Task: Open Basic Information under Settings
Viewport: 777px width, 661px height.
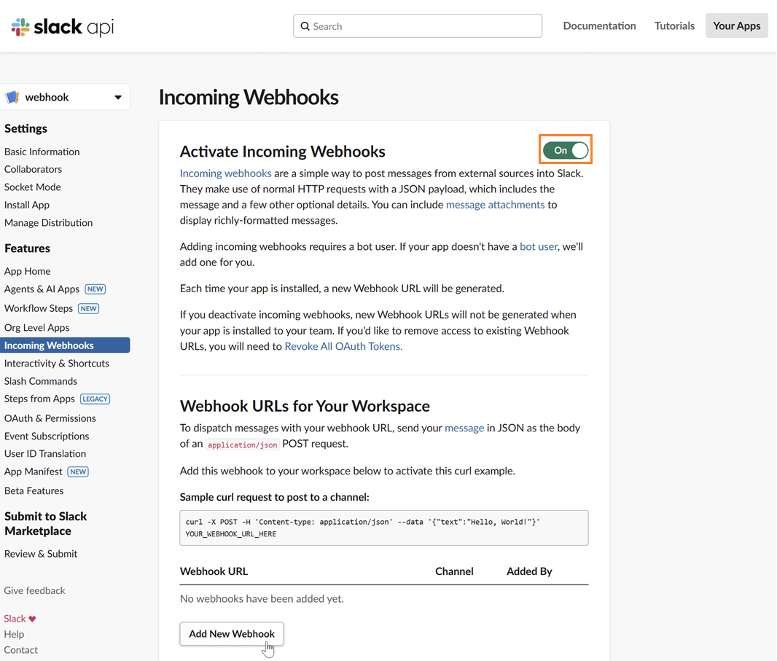Action: [x=42, y=152]
